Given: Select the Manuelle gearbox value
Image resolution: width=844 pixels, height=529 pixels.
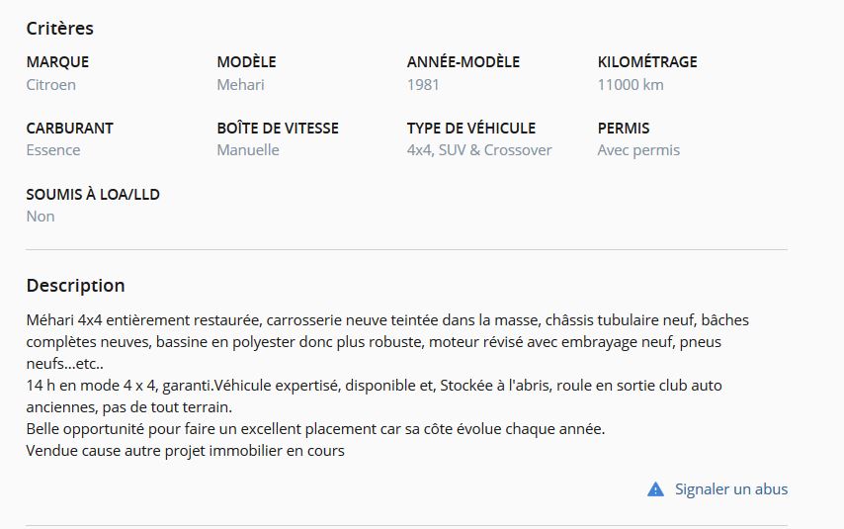Looking at the screenshot, I should 248,149.
